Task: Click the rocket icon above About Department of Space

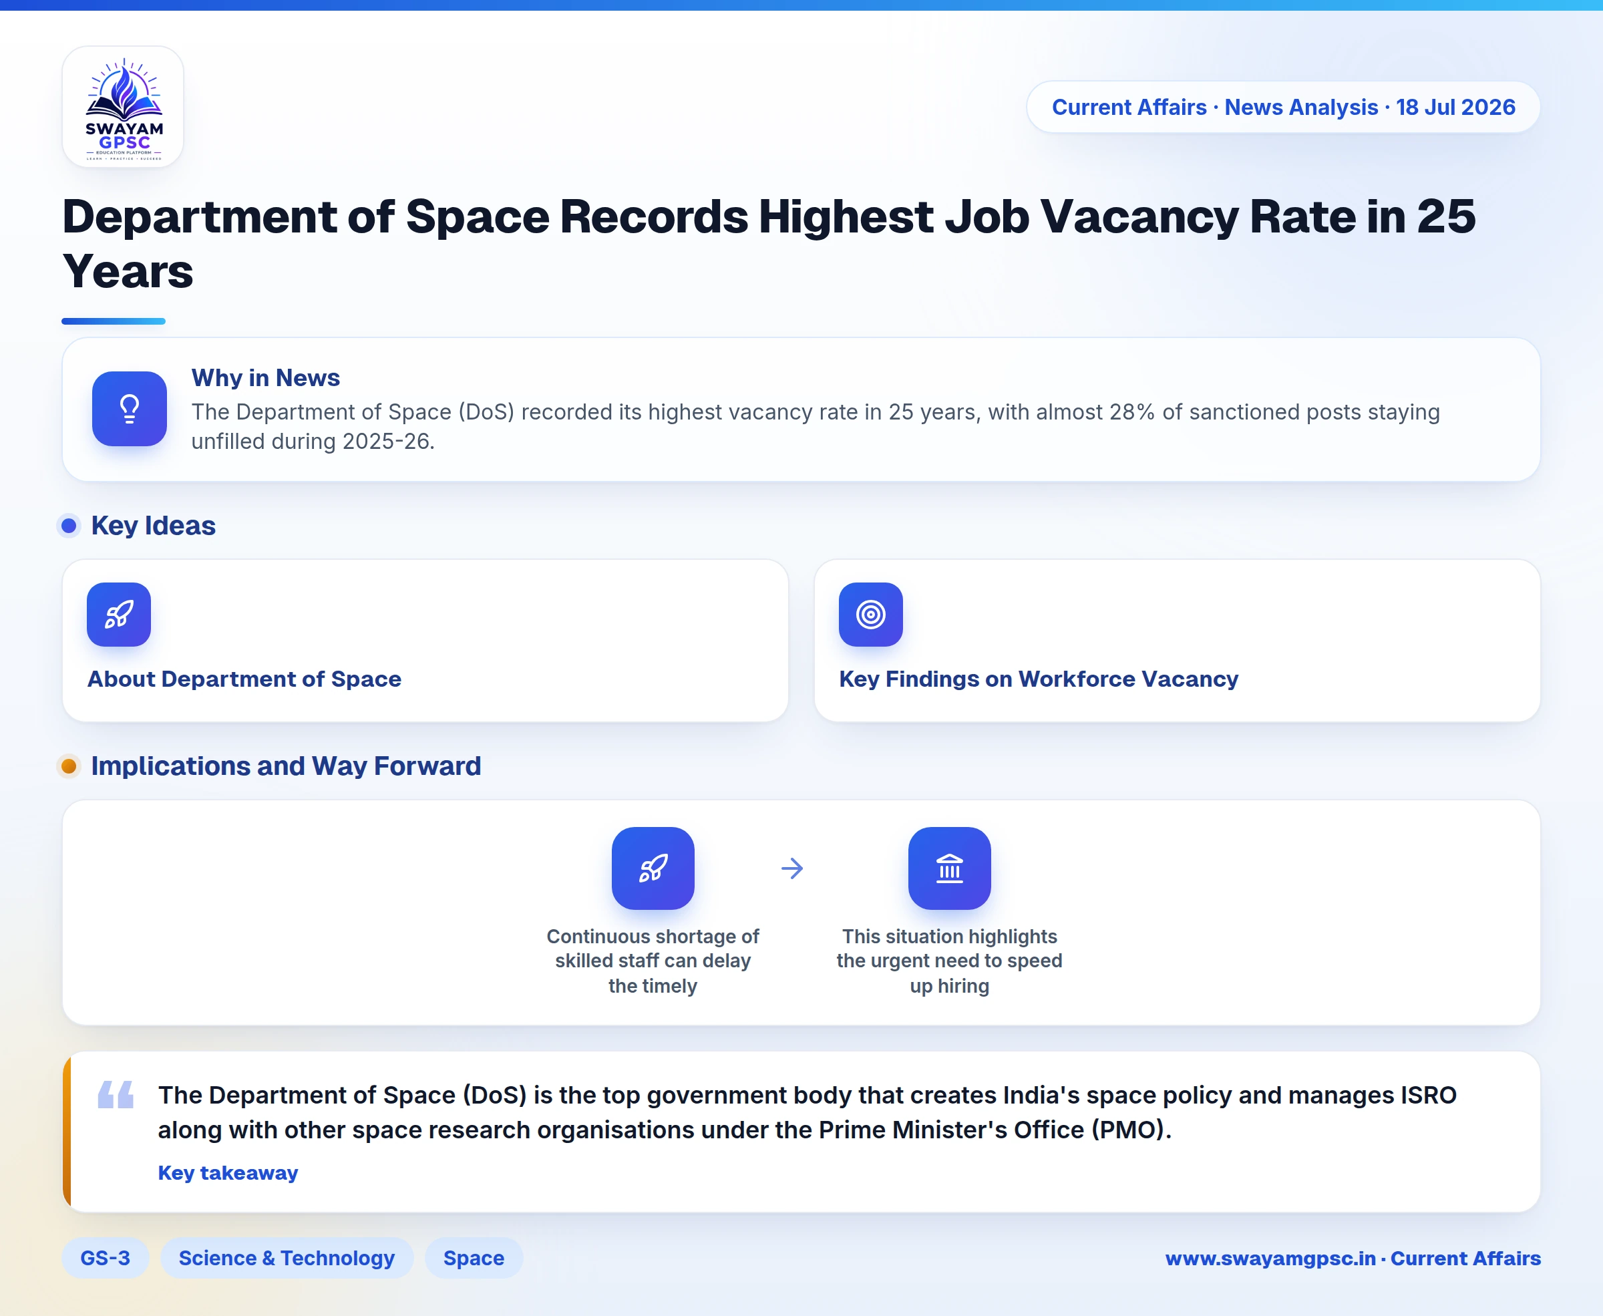Action: tap(119, 614)
